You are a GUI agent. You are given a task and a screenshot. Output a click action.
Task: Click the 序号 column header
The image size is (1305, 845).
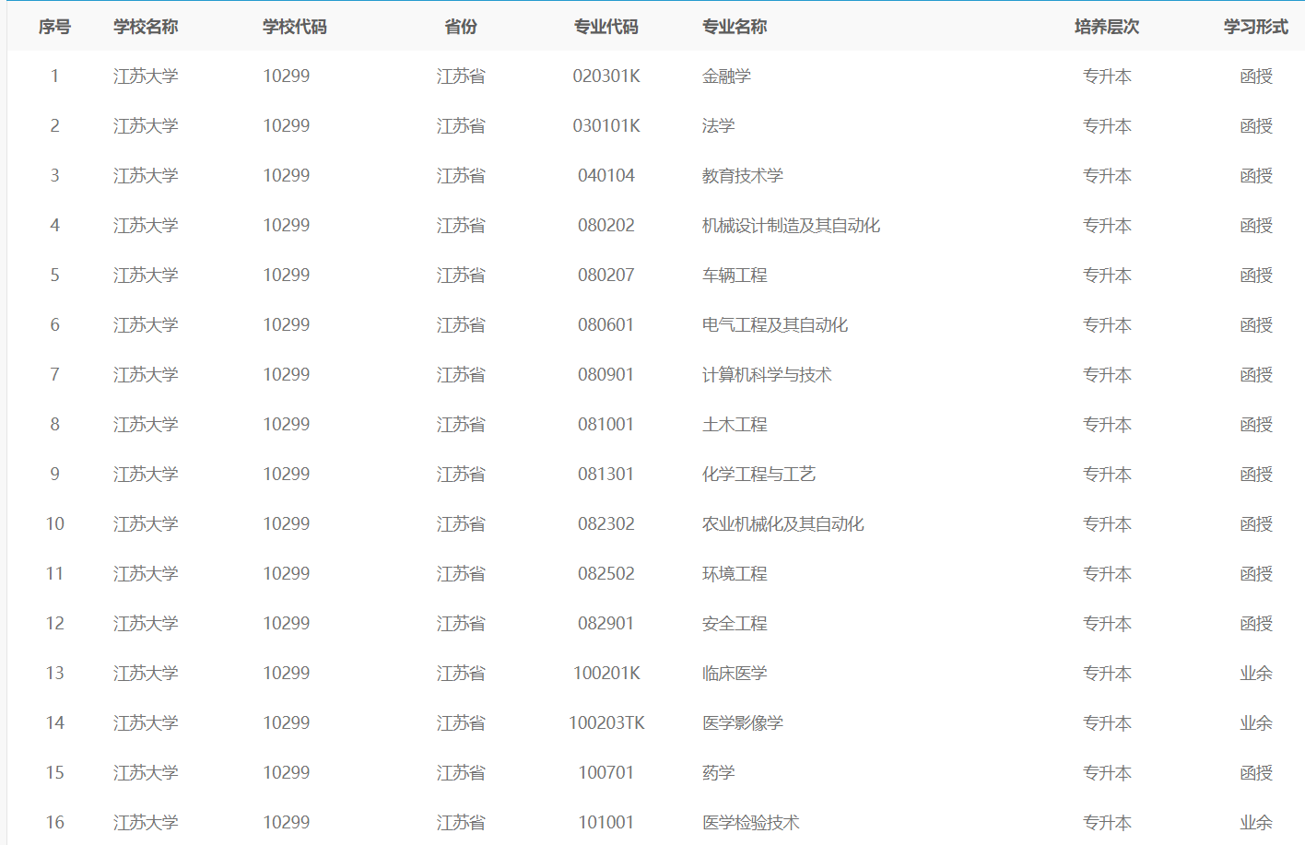pyautogui.click(x=54, y=27)
